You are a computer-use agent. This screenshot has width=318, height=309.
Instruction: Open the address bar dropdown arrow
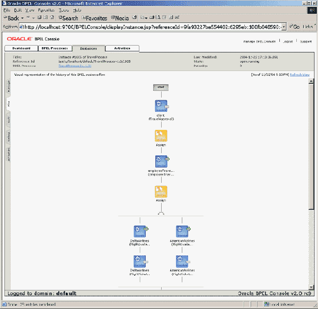point(284,27)
